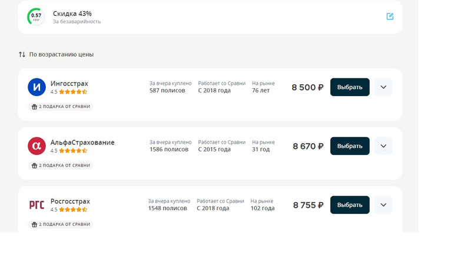This screenshot has height=265, width=471.
Task: Click the KBM 0.57 circular indicator
Action: [36, 16]
